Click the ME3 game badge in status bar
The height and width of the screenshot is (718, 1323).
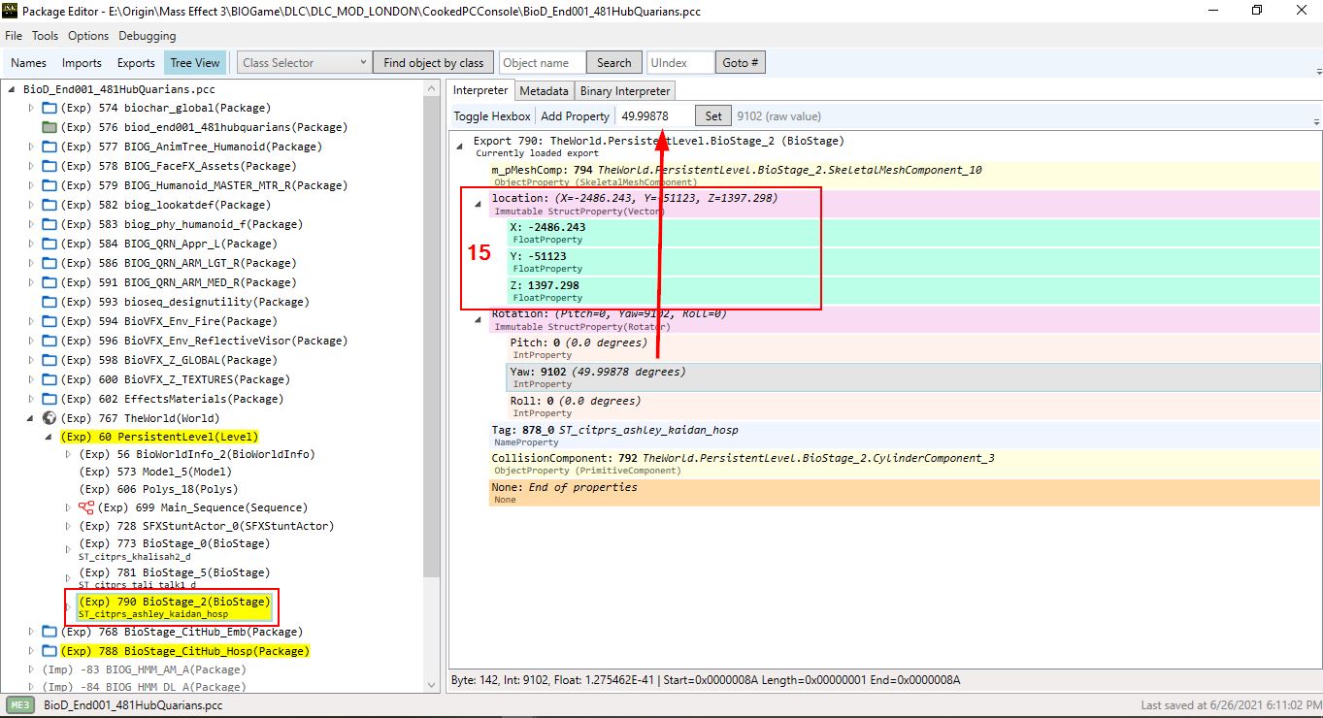(20, 705)
